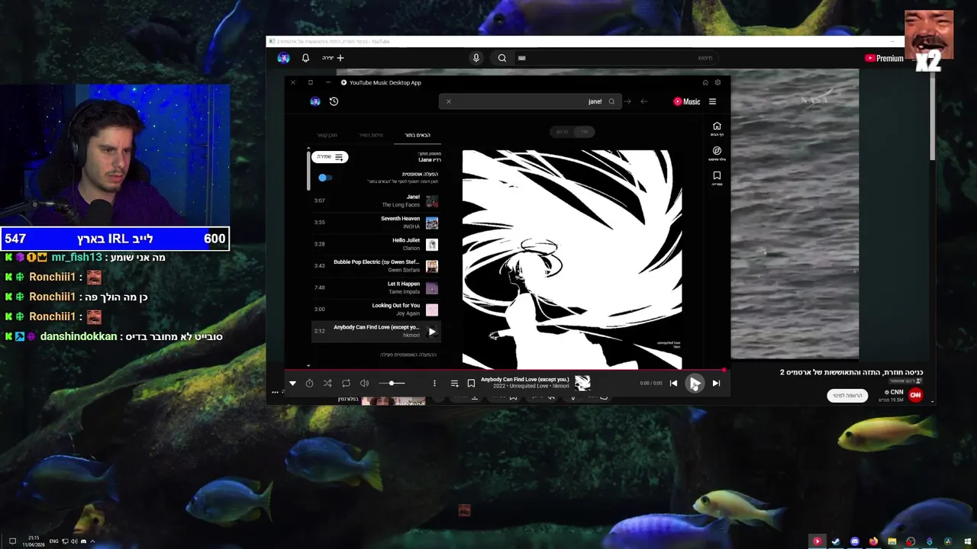The image size is (977, 549).
Task: Mute audio with the speaker icon
Action: click(364, 384)
